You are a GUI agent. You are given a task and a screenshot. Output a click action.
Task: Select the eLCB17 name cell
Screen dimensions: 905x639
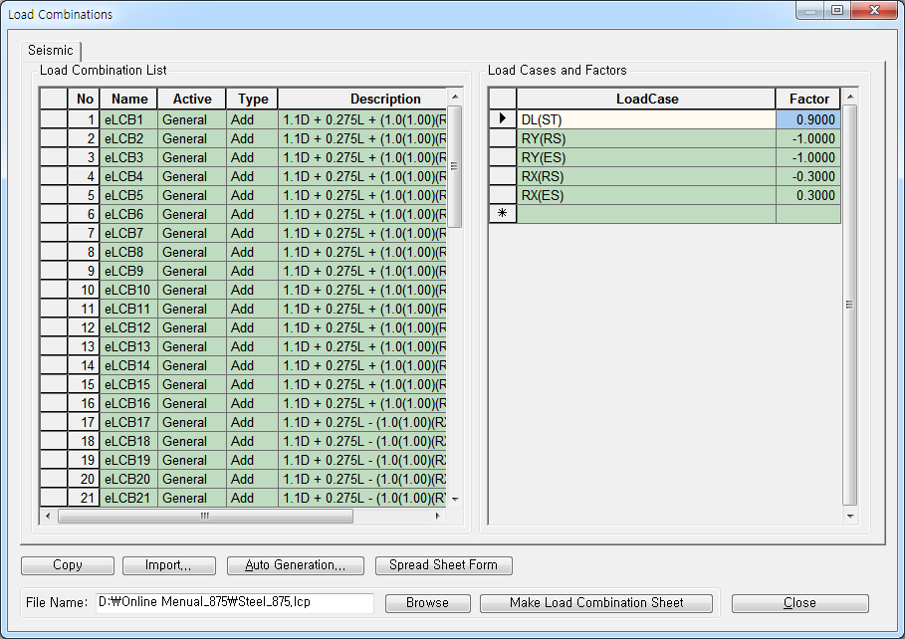click(x=128, y=422)
